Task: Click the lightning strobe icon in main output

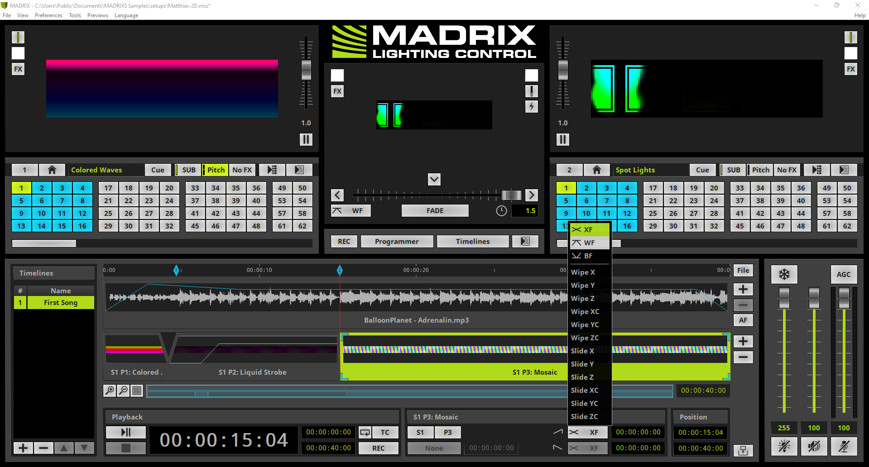Action: click(532, 106)
